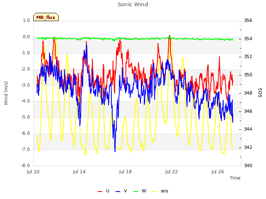Screen dimensions: 266x199
Task: Click the -6.0 left axis tick label
Action: 25,133
